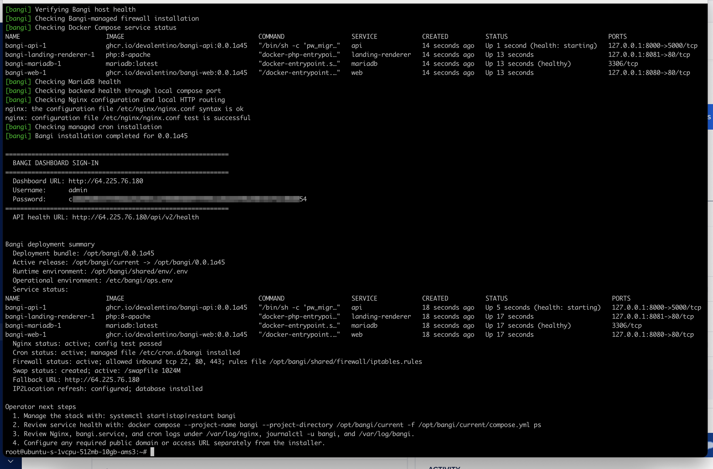Click the blurred Password value
Image resolution: width=713 pixels, height=469 pixels.
(x=187, y=199)
